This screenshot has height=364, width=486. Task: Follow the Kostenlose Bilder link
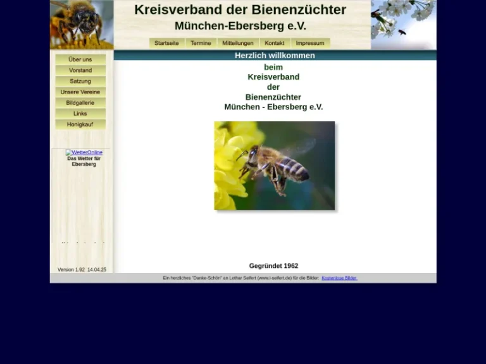(339, 278)
